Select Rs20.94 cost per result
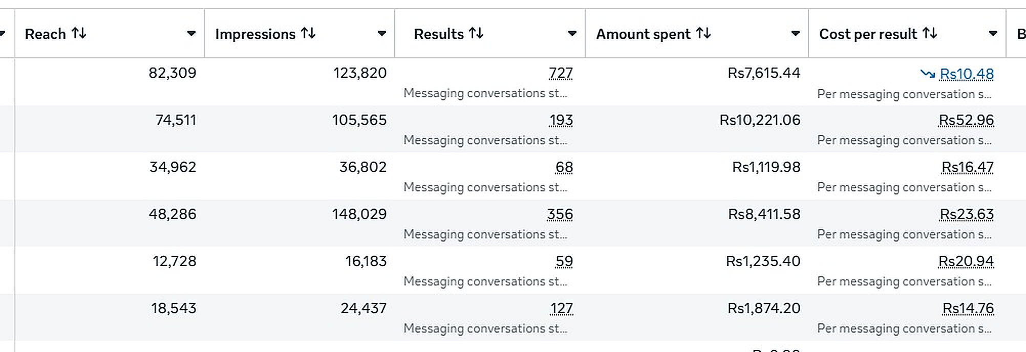Image resolution: width=1026 pixels, height=352 pixels. pos(966,261)
